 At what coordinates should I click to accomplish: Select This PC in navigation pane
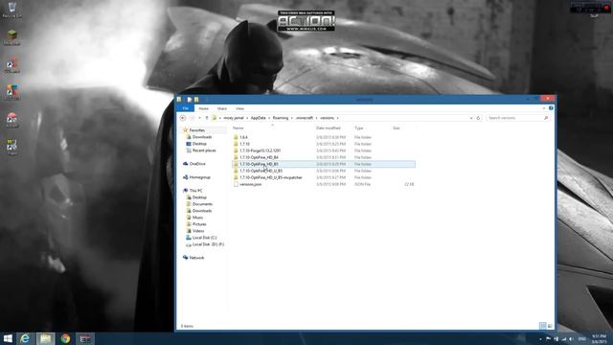tap(195, 191)
